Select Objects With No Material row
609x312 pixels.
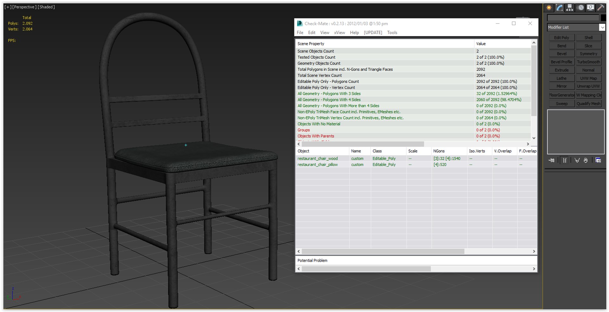[413, 124]
